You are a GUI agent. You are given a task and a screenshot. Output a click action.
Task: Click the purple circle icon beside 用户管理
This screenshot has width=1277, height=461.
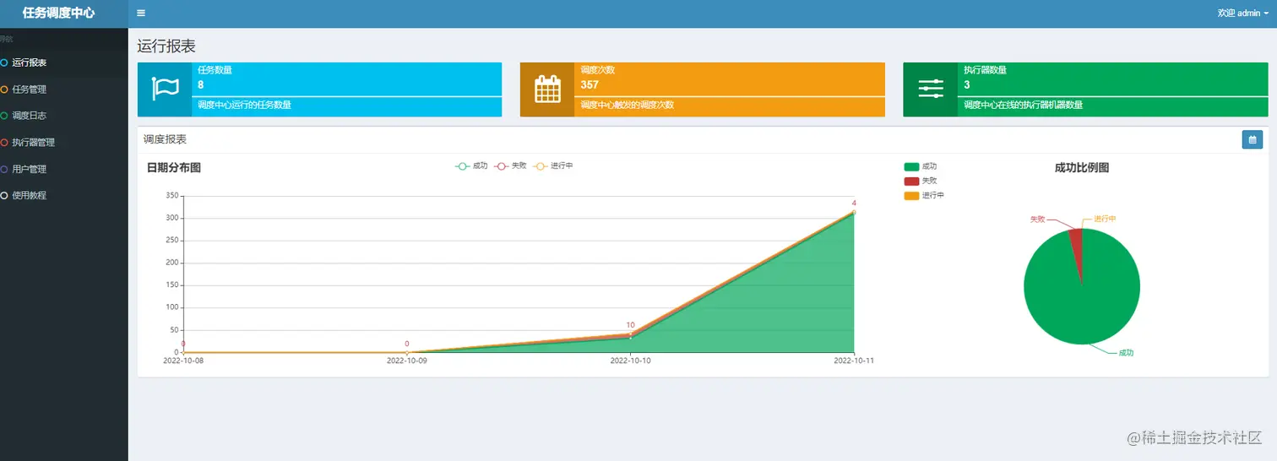[x=4, y=169]
